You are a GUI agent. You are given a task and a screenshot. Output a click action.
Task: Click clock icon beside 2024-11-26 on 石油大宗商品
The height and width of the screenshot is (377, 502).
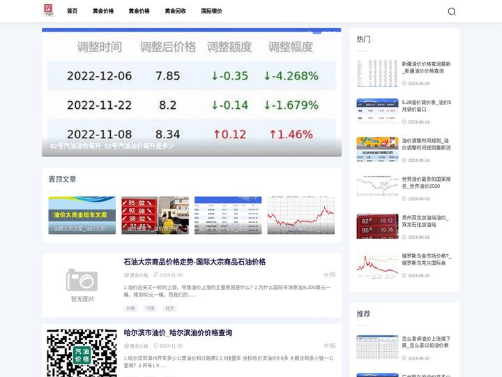click(x=156, y=275)
